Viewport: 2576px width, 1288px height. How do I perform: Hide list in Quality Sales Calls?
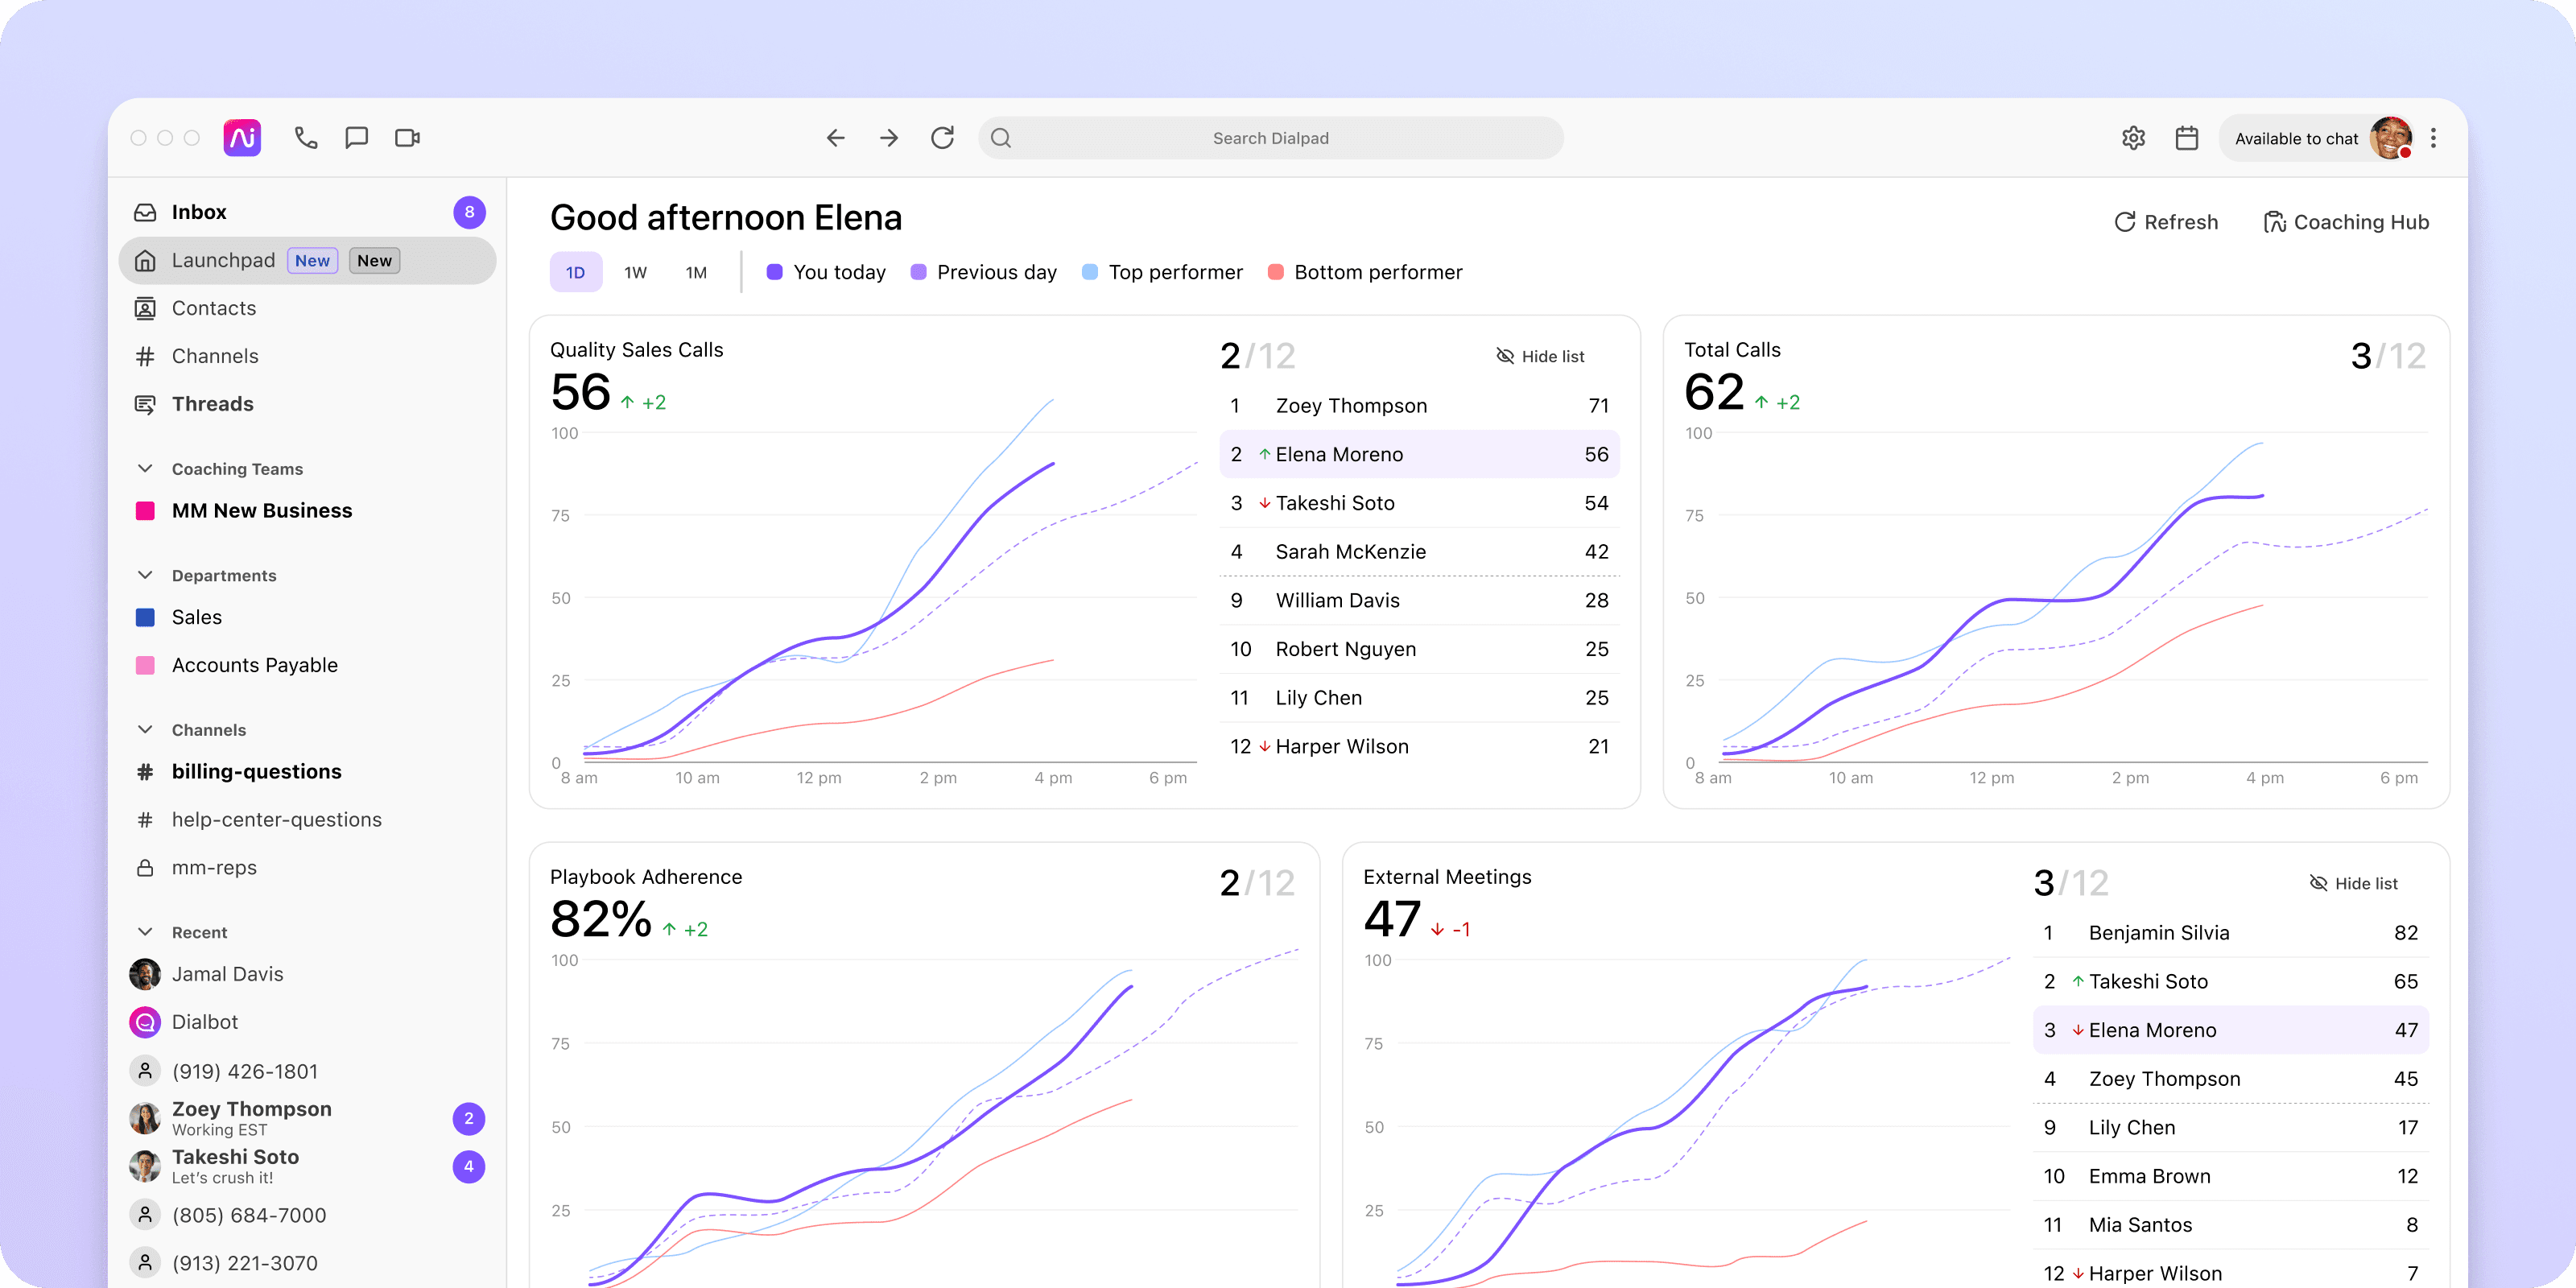[x=1540, y=356]
